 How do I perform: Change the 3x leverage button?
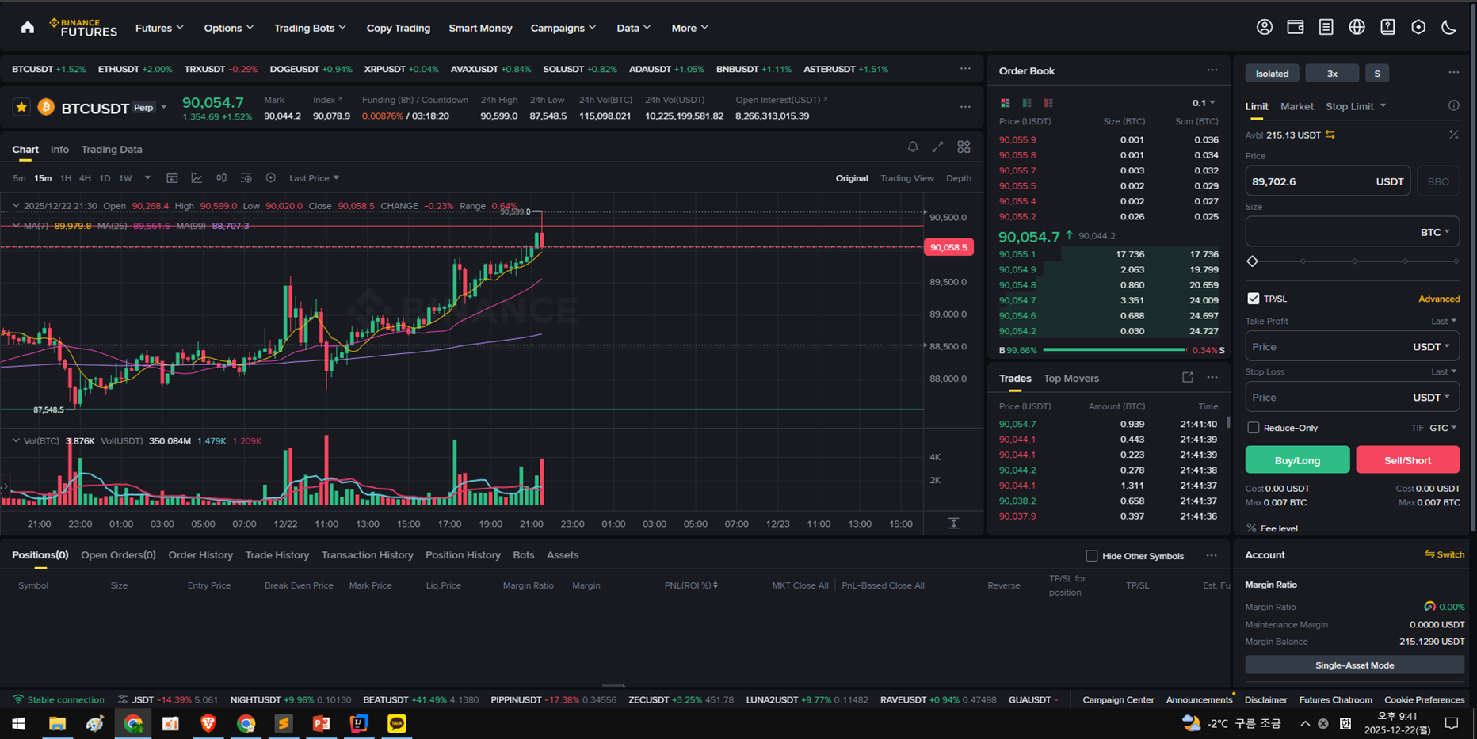pos(1332,74)
